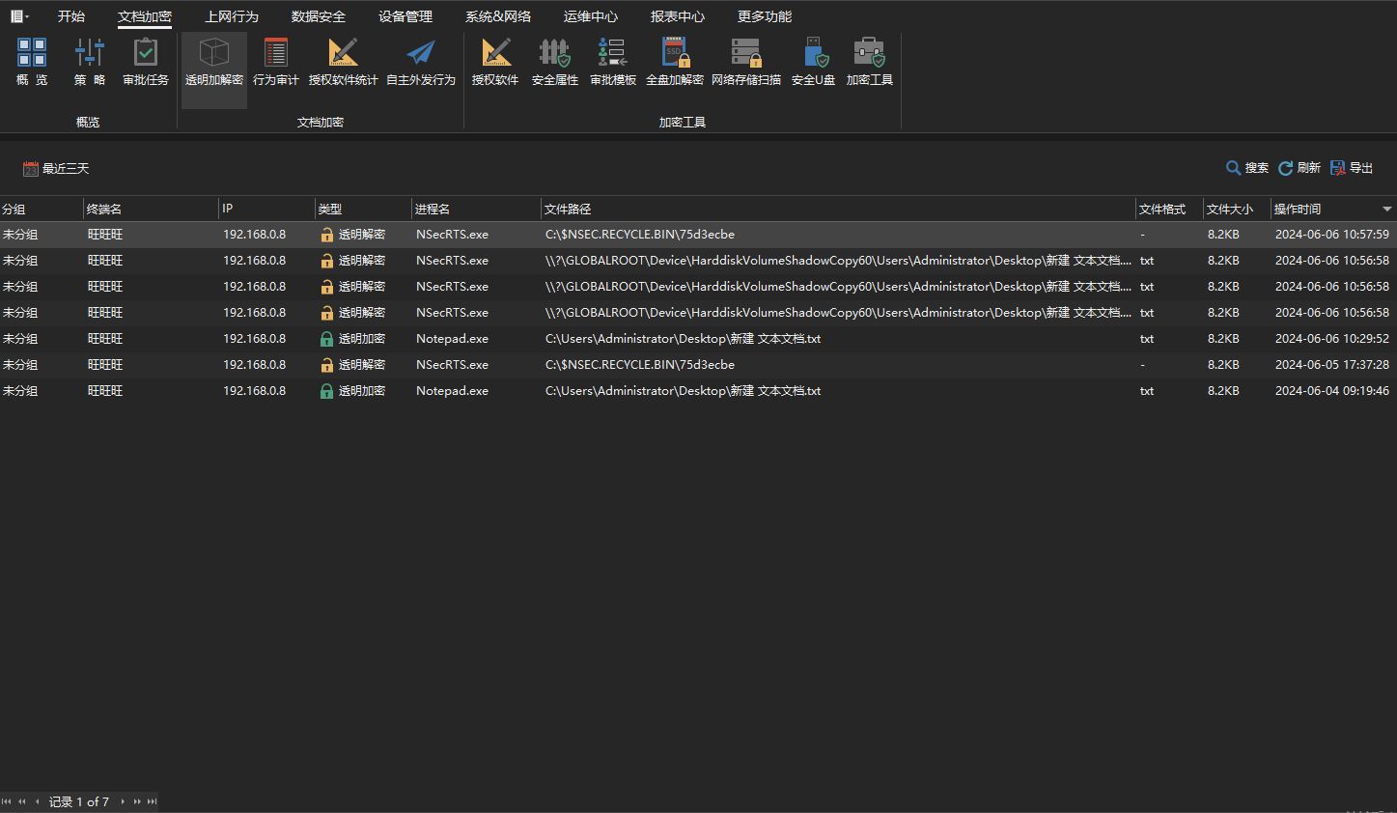1397x813 pixels.
Task: Click the unlocked padlock icon in the 10:57:59 row
Action: tap(326, 235)
